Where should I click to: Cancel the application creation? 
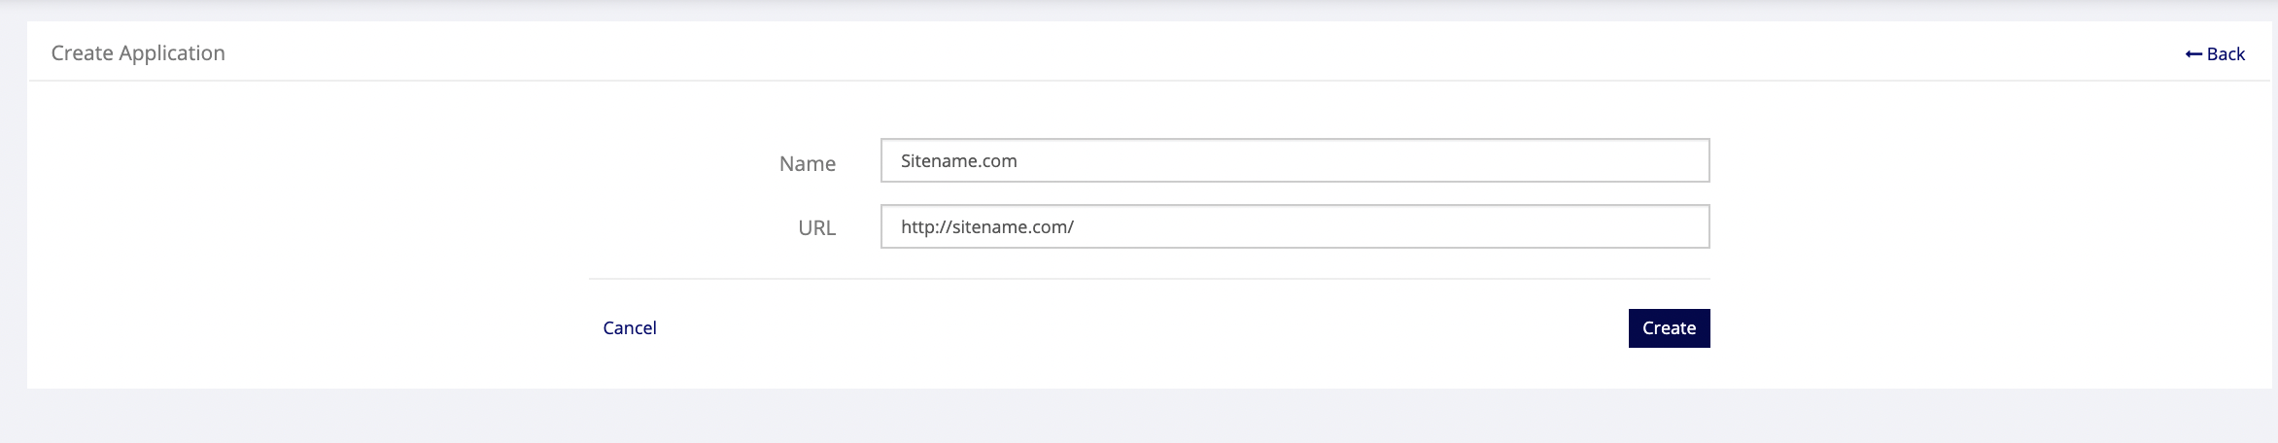tap(630, 328)
